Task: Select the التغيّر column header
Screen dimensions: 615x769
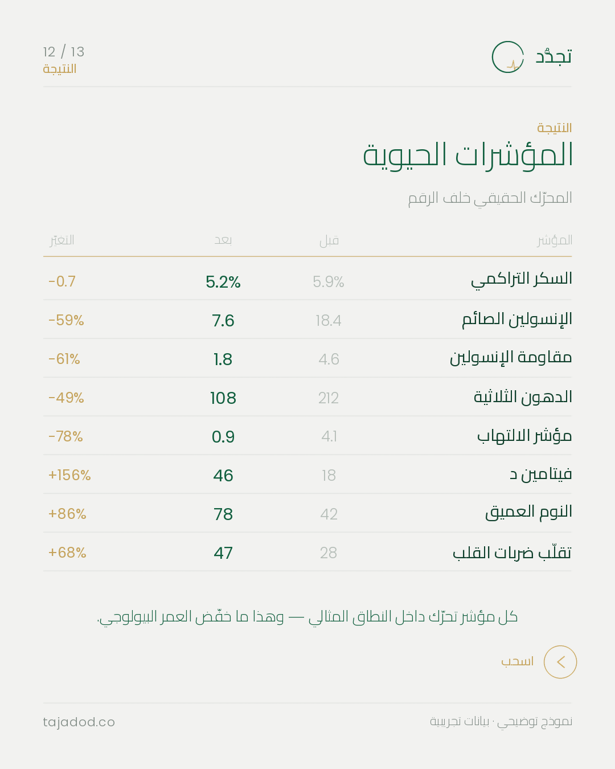Action: pyautogui.click(x=61, y=240)
